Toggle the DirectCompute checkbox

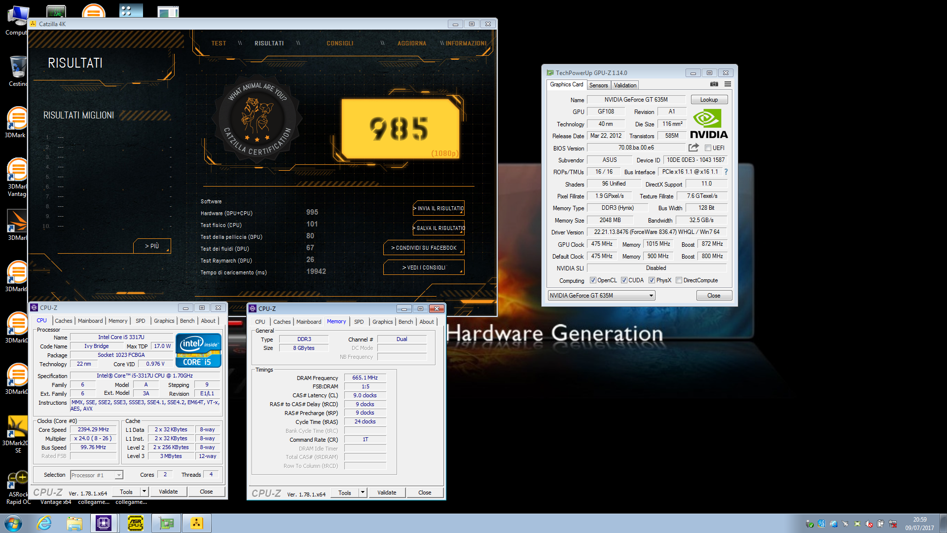[679, 280]
